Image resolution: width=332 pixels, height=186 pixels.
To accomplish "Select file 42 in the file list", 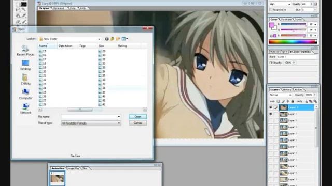I will pos(102,104).
